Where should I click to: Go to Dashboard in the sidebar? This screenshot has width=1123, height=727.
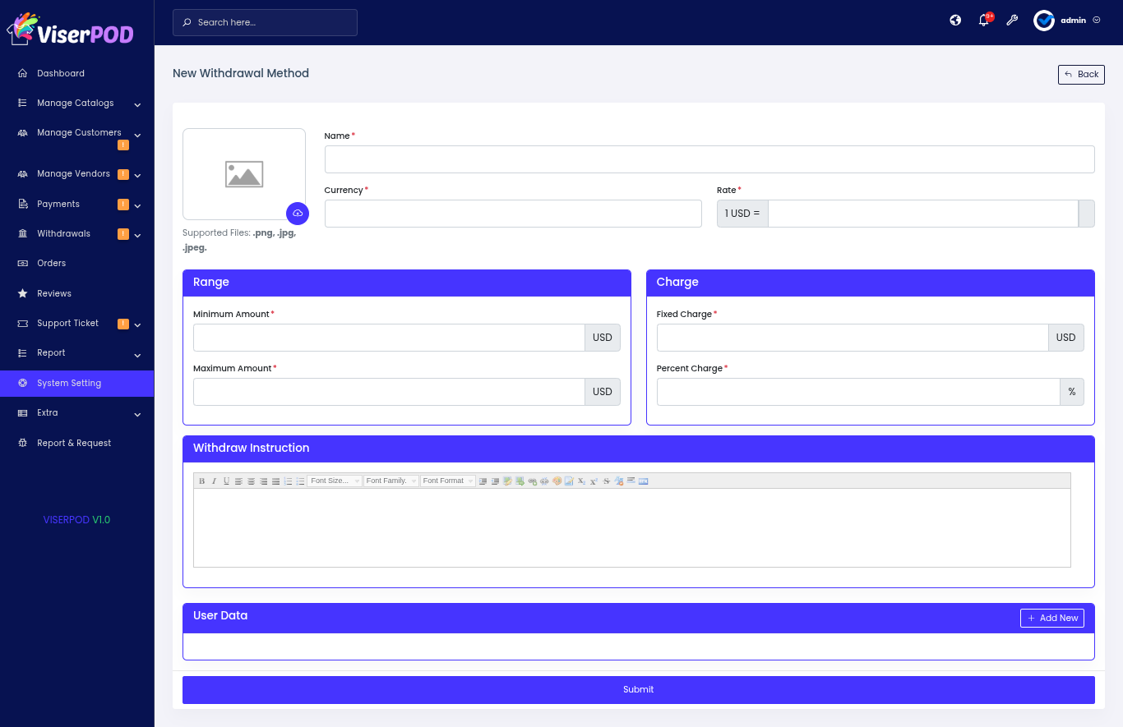61,74
